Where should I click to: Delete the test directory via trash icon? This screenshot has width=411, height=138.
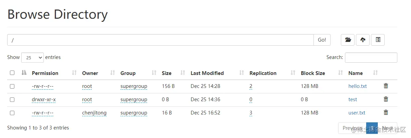(x=386, y=99)
